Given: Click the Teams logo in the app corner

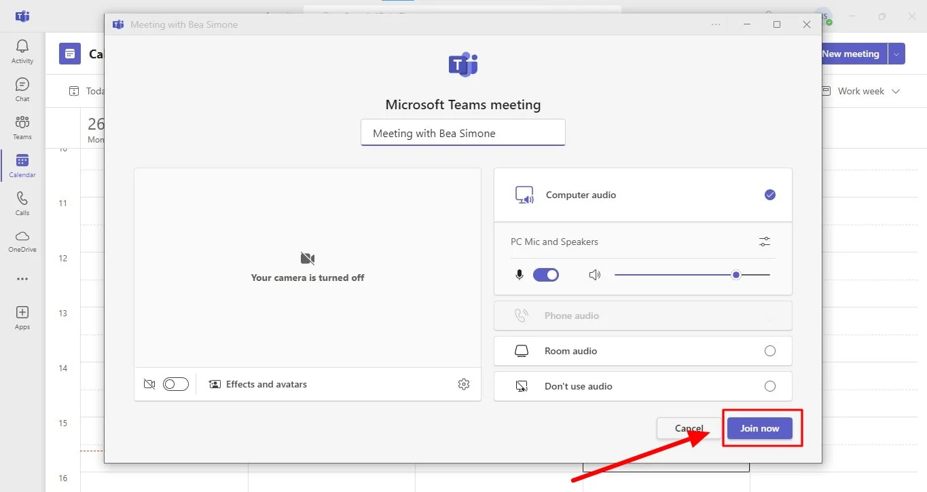Looking at the screenshot, I should pyautogui.click(x=22, y=16).
